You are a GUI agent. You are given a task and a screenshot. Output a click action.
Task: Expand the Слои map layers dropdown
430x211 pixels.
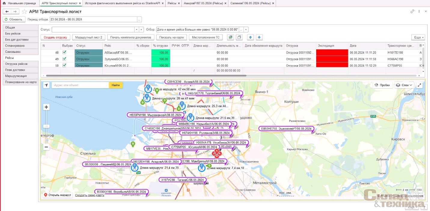404,85
